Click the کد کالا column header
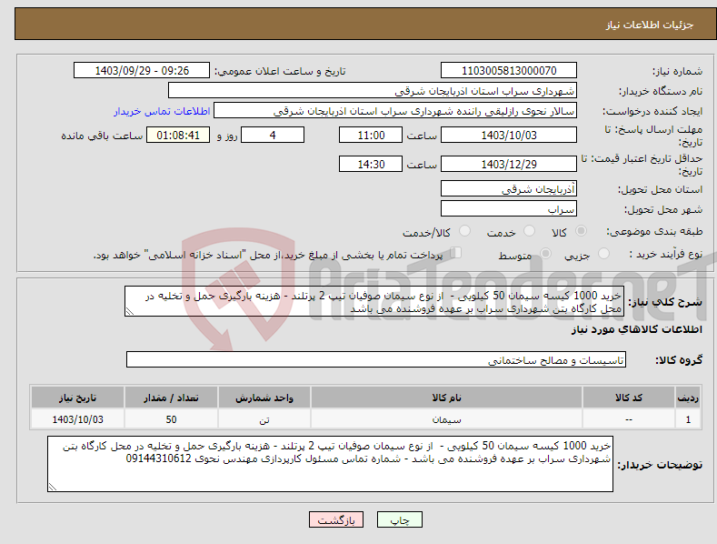This screenshot has height=544, width=717. (628, 398)
